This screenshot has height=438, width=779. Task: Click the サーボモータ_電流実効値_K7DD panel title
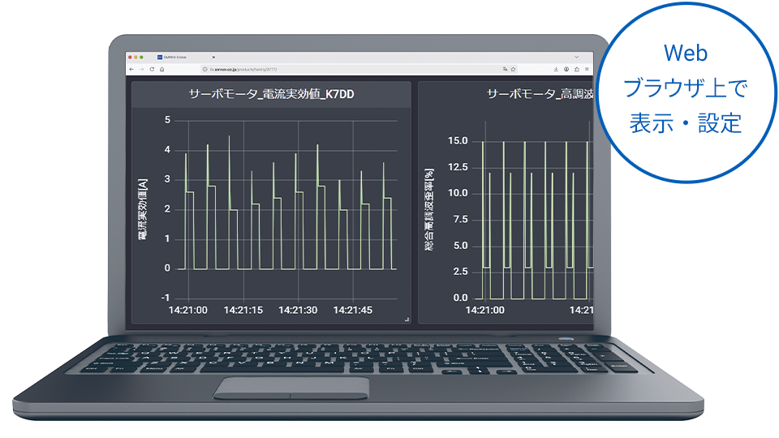pyautogui.click(x=271, y=94)
